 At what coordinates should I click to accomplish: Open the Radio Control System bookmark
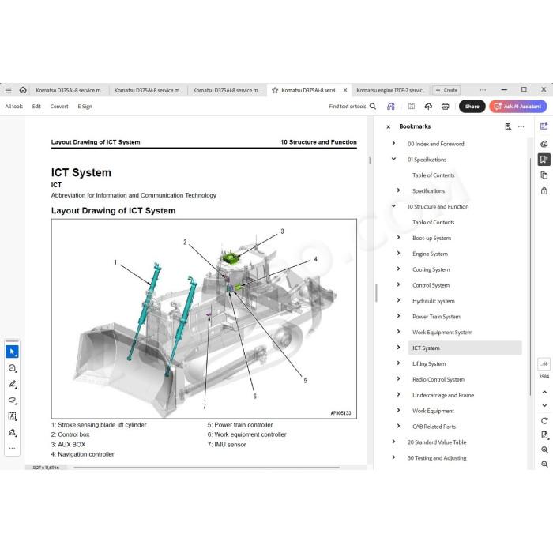pos(438,379)
